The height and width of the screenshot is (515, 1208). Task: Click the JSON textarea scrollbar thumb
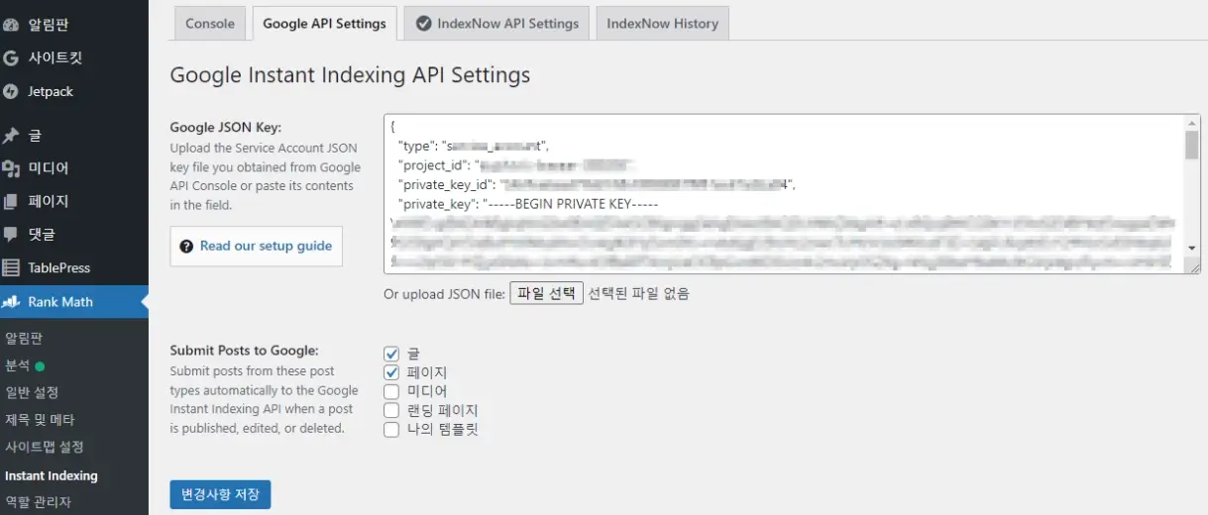(x=1192, y=146)
